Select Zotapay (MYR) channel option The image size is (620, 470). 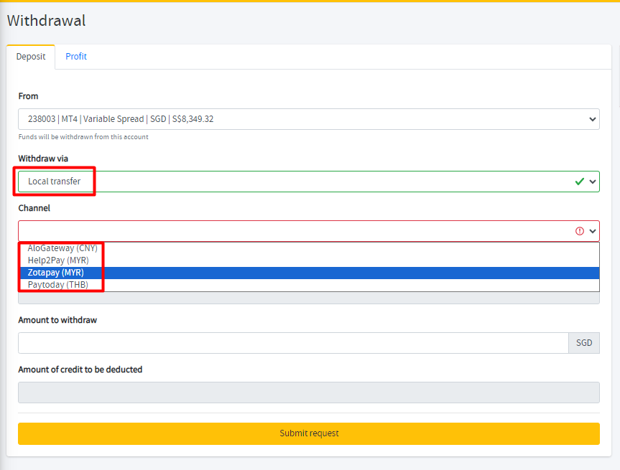pyautogui.click(x=309, y=273)
